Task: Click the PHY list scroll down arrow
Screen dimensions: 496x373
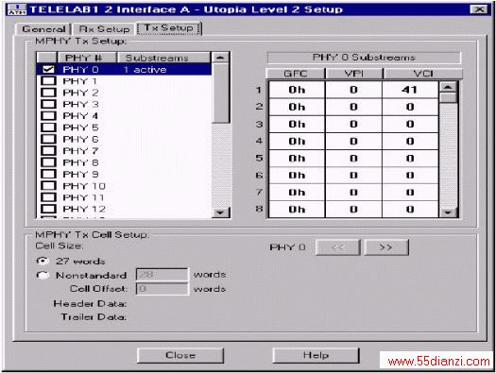Action: coord(220,212)
